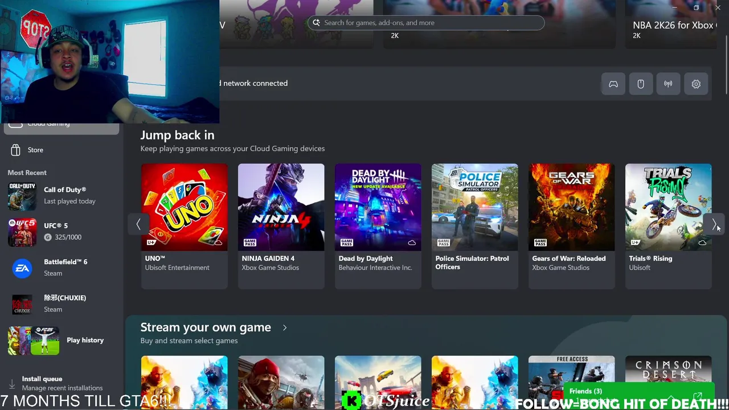Open Store in sidebar

point(62,150)
